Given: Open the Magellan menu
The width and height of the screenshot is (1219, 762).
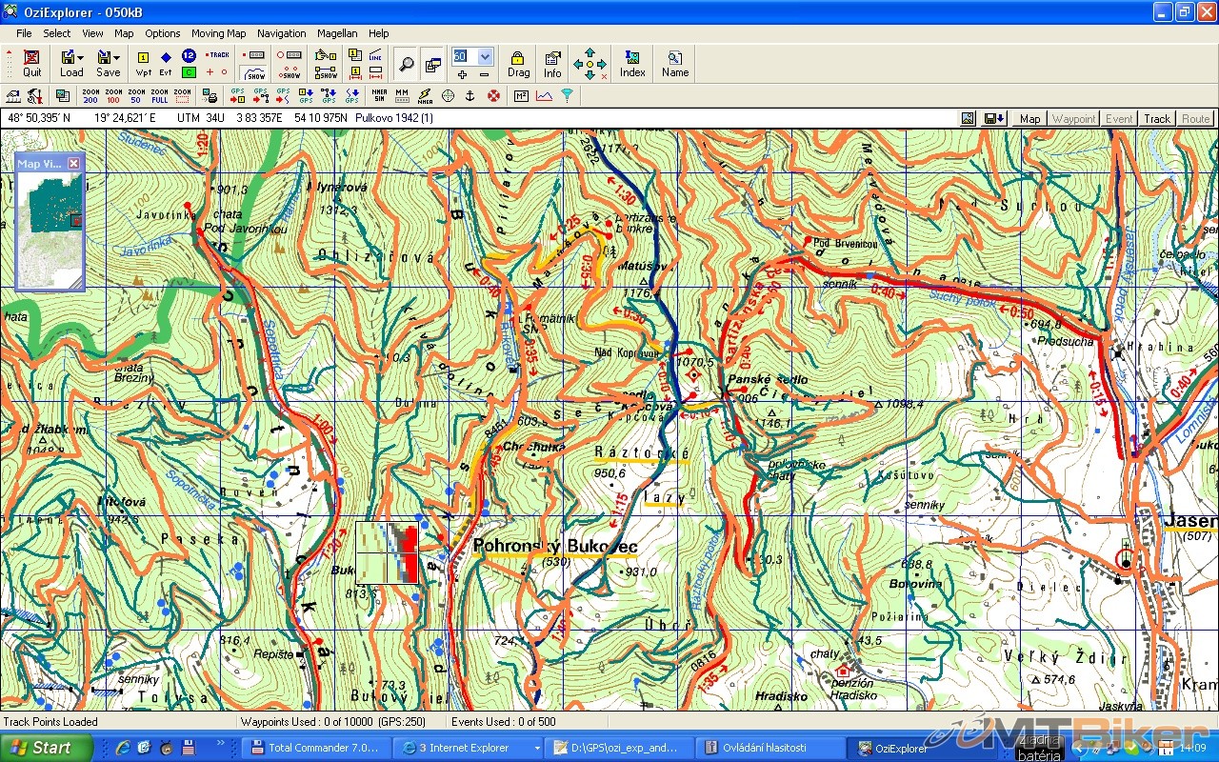Looking at the screenshot, I should coord(337,33).
